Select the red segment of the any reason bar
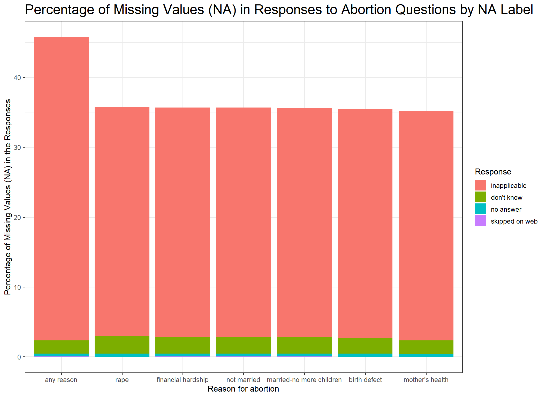This screenshot has height=397, width=546. coord(61,189)
